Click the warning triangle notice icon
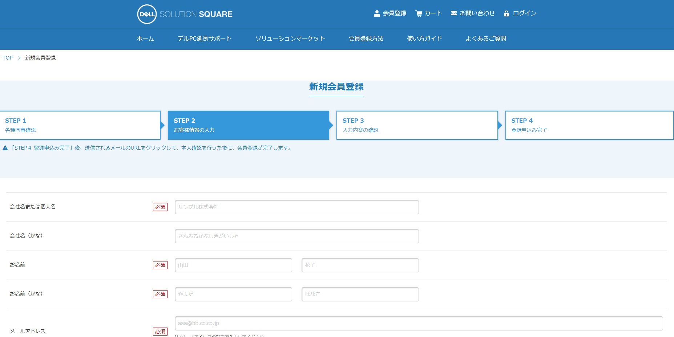Viewport: 674px width, 337px height. click(5, 148)
